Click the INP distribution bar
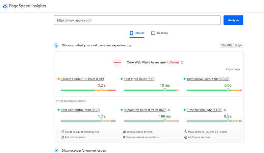Screen dimensions: 264x153 click(x=151, y=121)
